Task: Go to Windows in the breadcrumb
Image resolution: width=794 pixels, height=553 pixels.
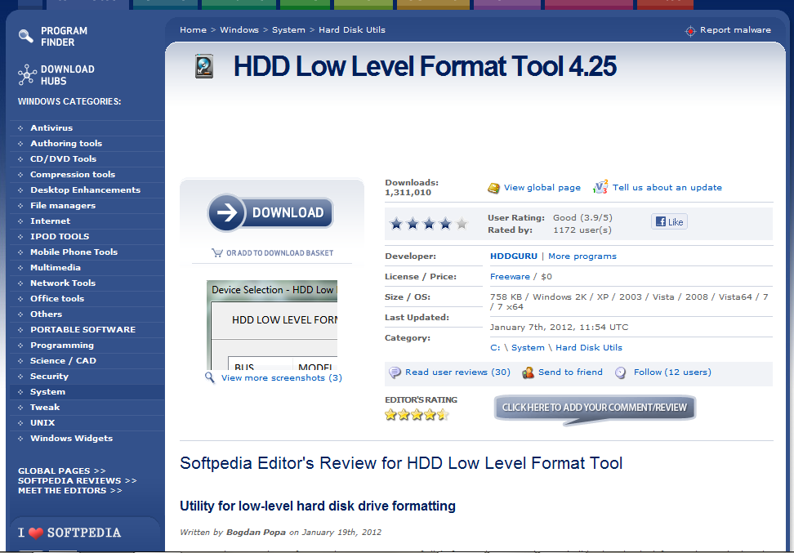Action: tap(239, 30)
